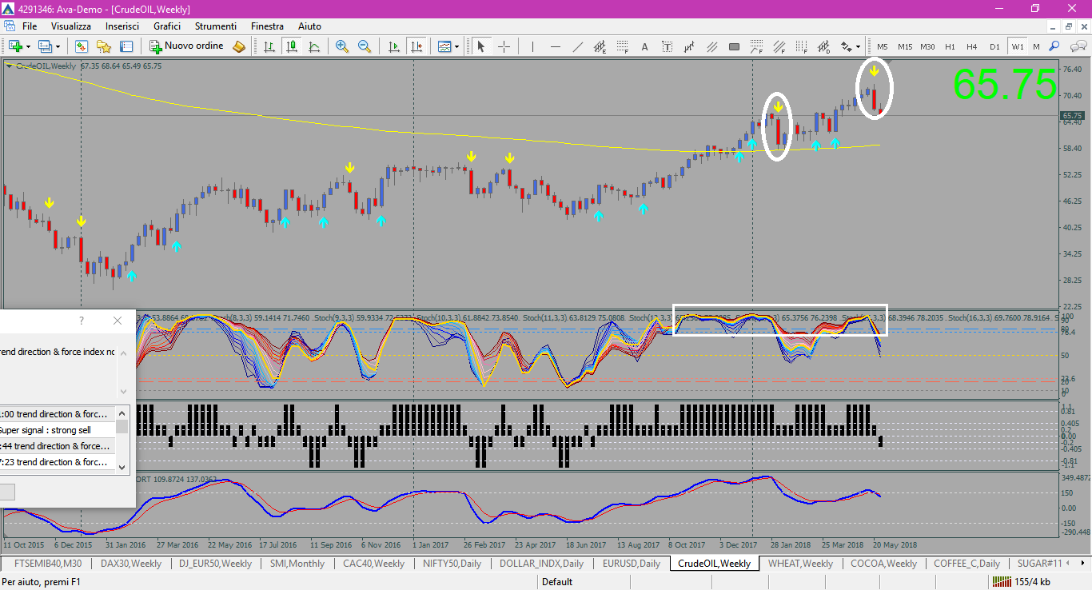Viewport: 1092px width, 590px height.
Task: Select the arrow cursor tool
Action: click(480, 46)
